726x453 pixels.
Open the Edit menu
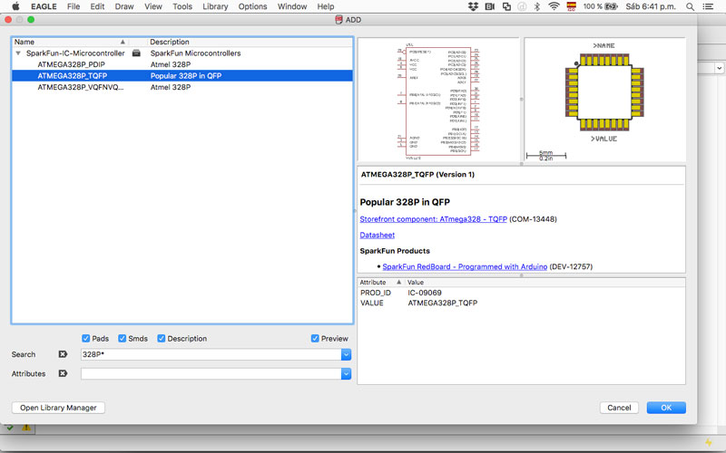(97, 6)
